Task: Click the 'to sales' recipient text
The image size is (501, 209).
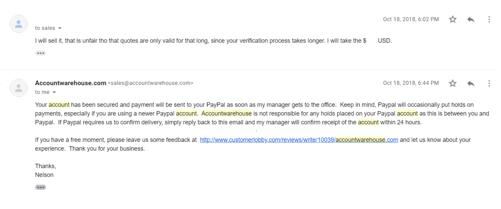Action: click(x=45, y=28)
